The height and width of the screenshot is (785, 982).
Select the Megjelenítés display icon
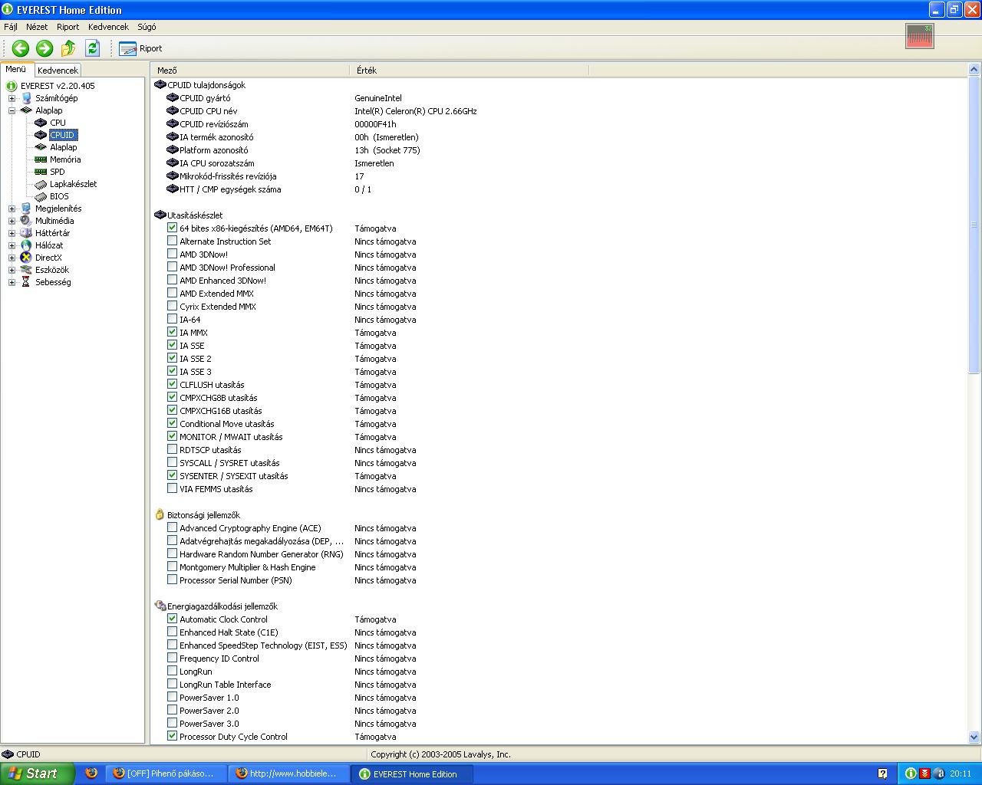coord(26,209)
